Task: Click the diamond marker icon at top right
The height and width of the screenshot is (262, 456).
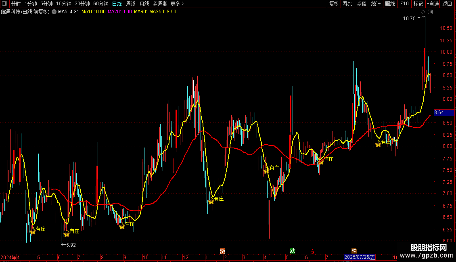Action: pyautogui.click(x=423, y=12)
